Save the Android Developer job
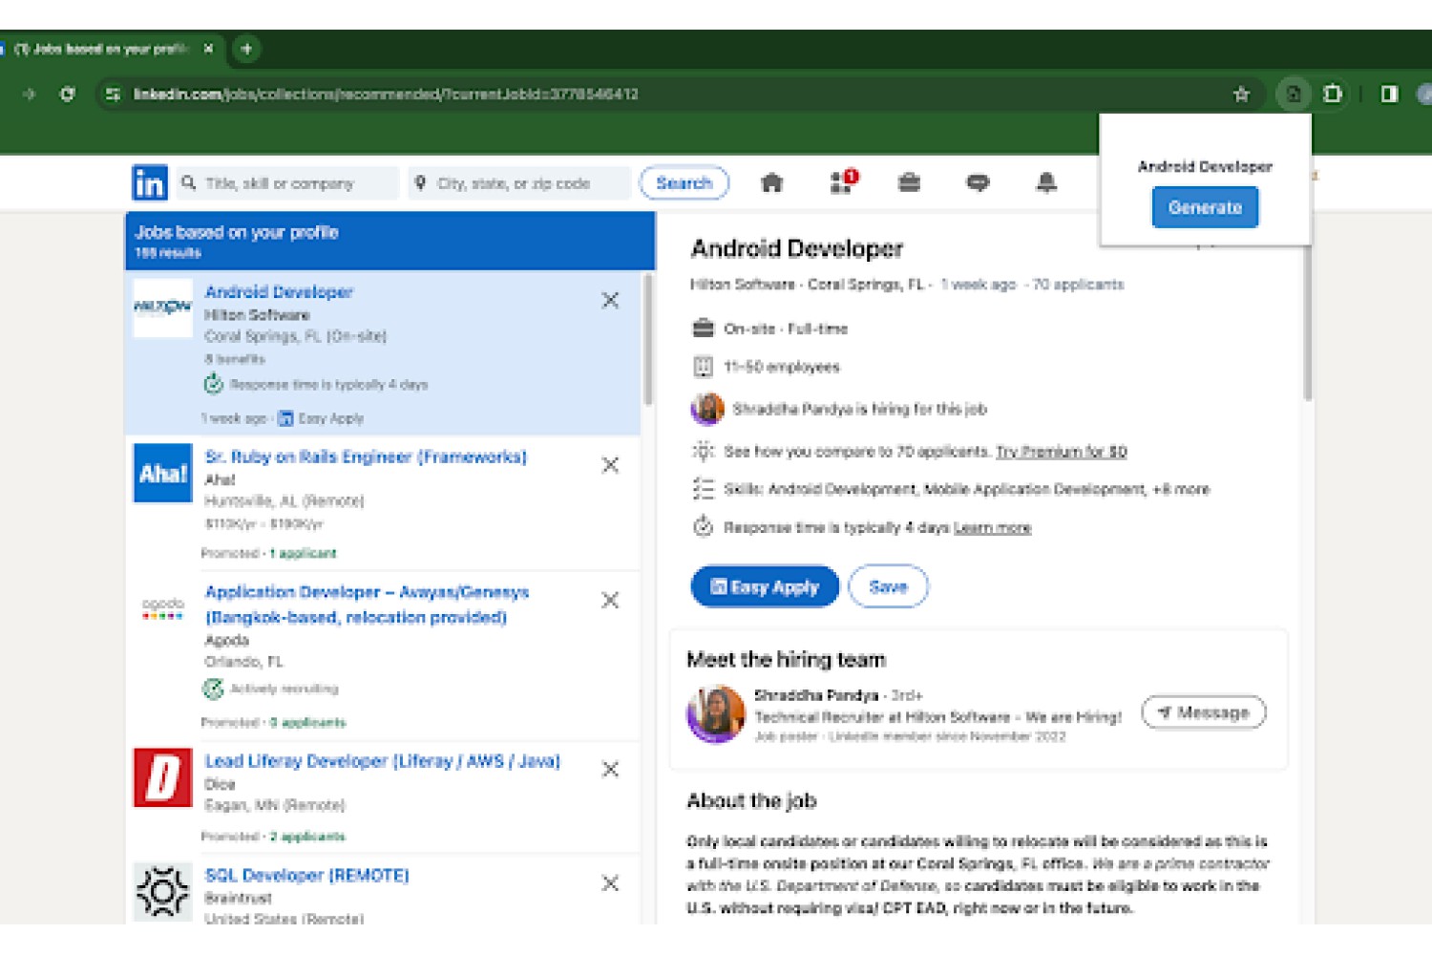The width and height of the screenshot is (1432, 955). pyautogui.click(x=888, y=586)
